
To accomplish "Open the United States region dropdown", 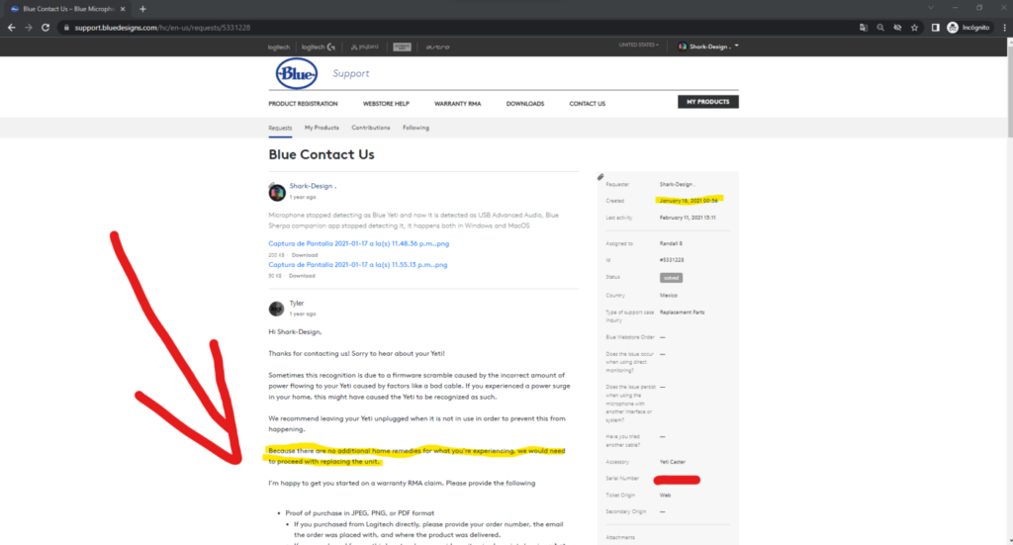I will click(x=639, y=45).
